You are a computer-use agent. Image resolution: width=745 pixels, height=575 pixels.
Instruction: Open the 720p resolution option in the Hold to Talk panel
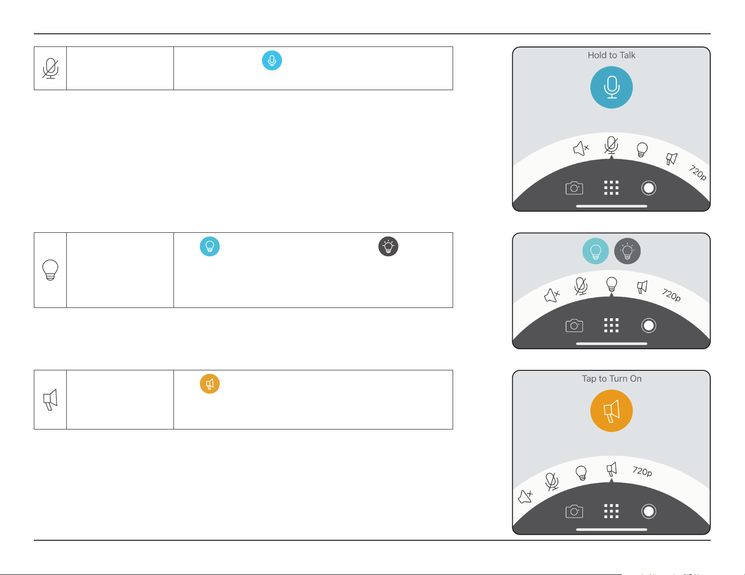698,173
